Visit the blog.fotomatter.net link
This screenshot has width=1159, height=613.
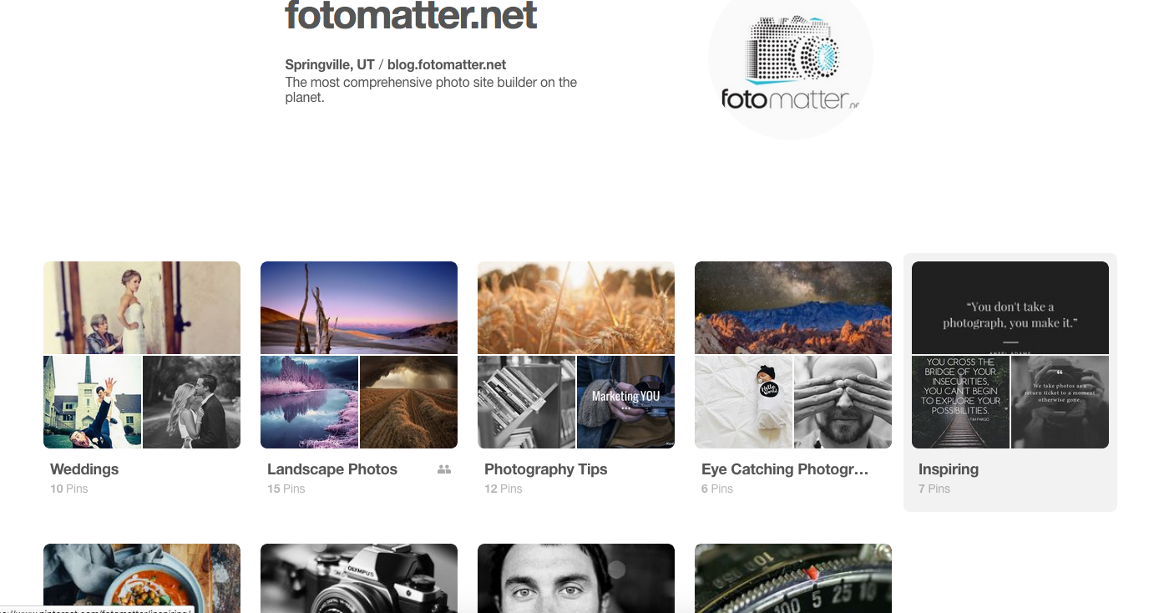click(447, 64)
